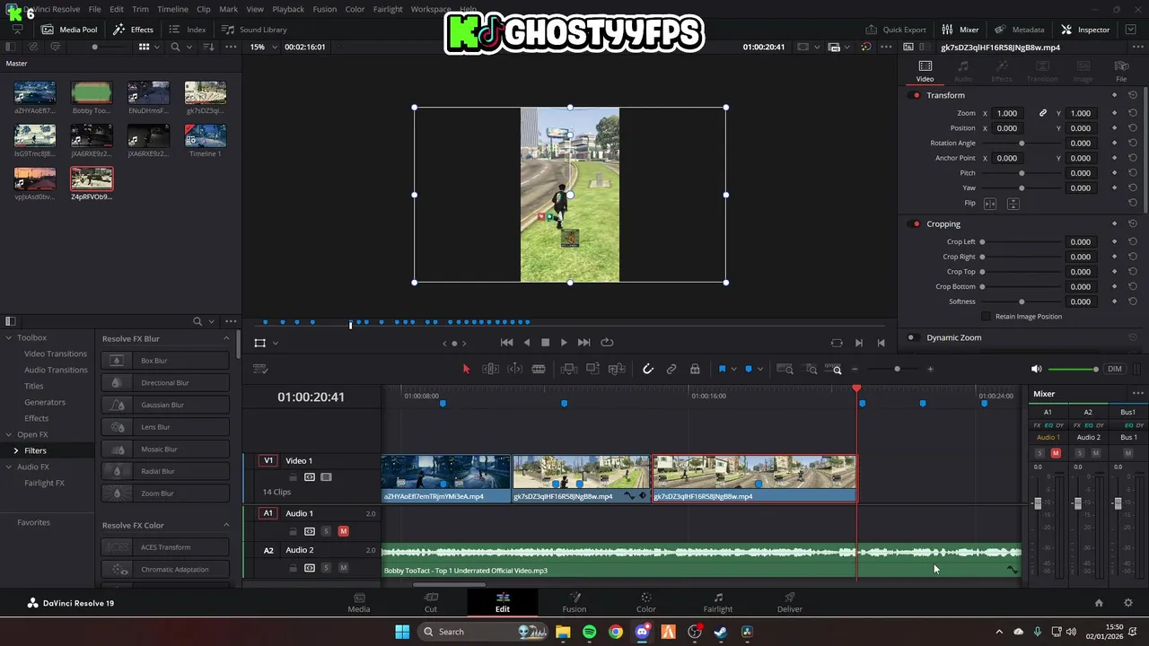Collapse Resolve FX Blur section
1149x646 pixels.
click(226, 338)
